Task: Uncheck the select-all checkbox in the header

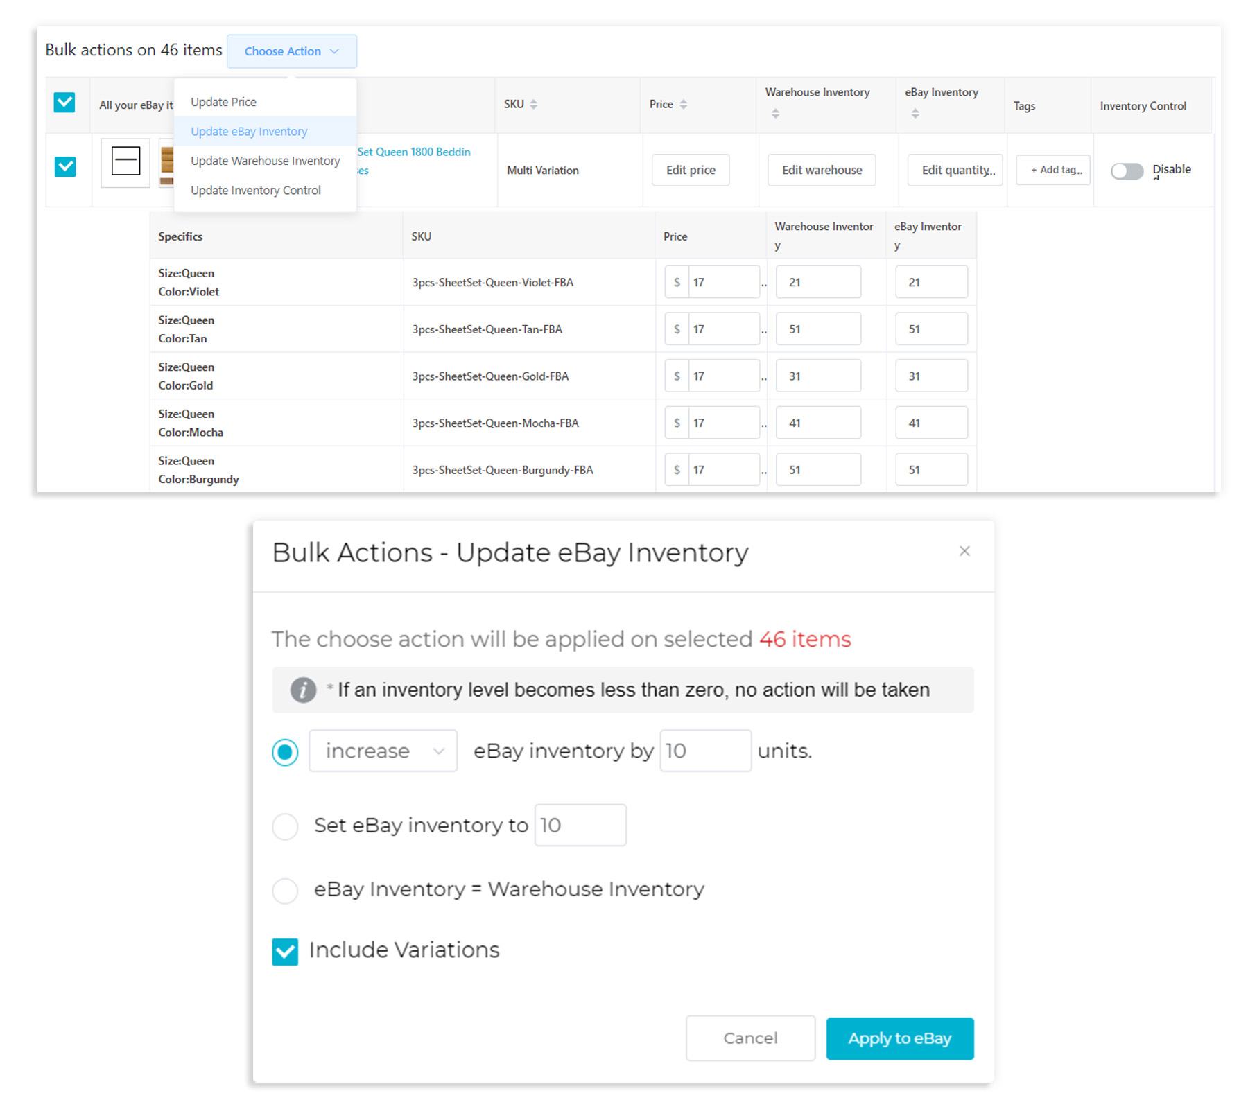Action: (64, 102)
